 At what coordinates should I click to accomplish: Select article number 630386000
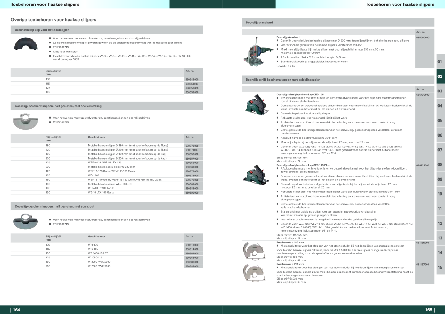(x=192, y=262)
